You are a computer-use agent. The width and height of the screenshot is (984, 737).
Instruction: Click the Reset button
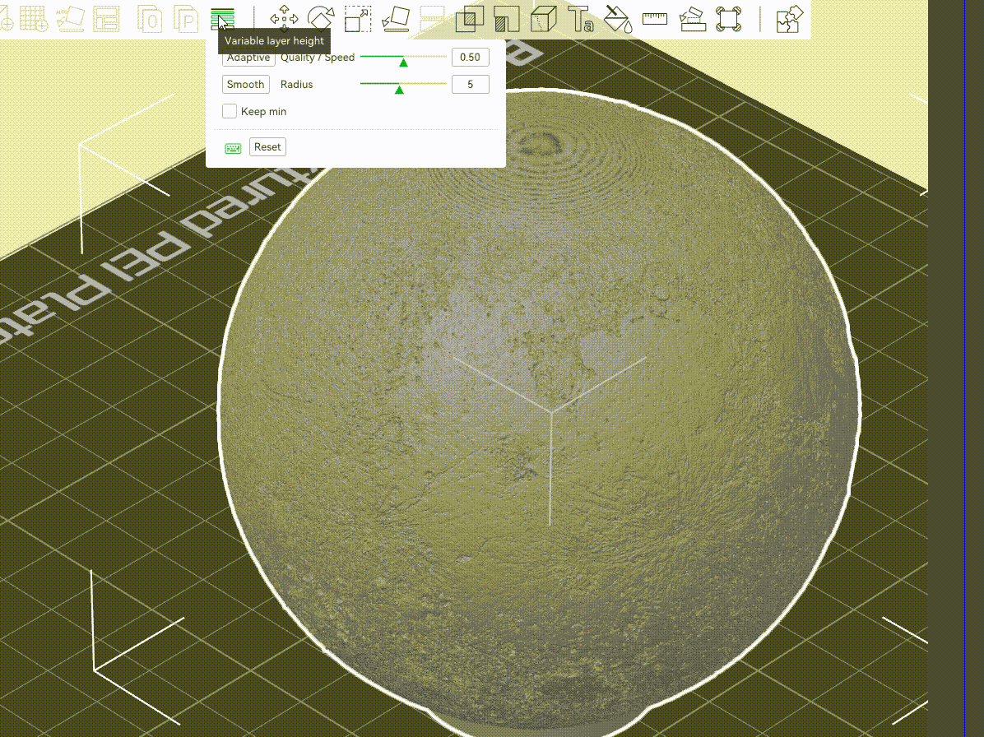[267, 146]
